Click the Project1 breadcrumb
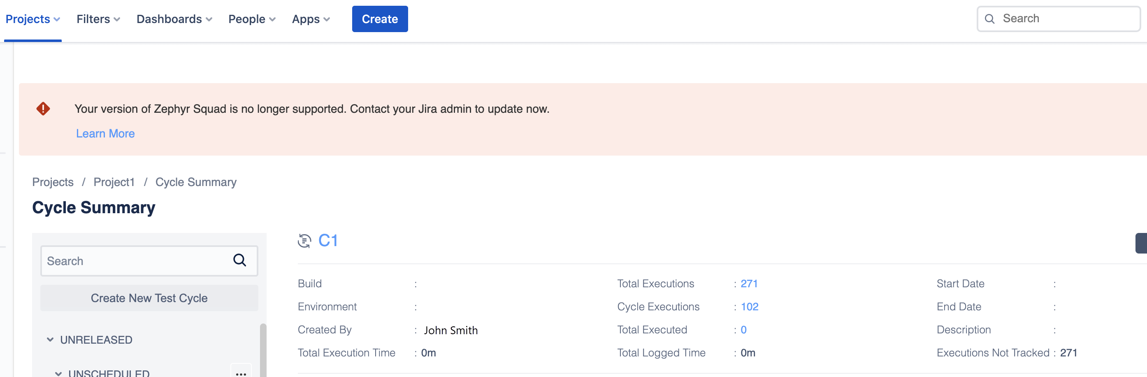The width and height of the screenshot is (1147, 377). point(114,182)
